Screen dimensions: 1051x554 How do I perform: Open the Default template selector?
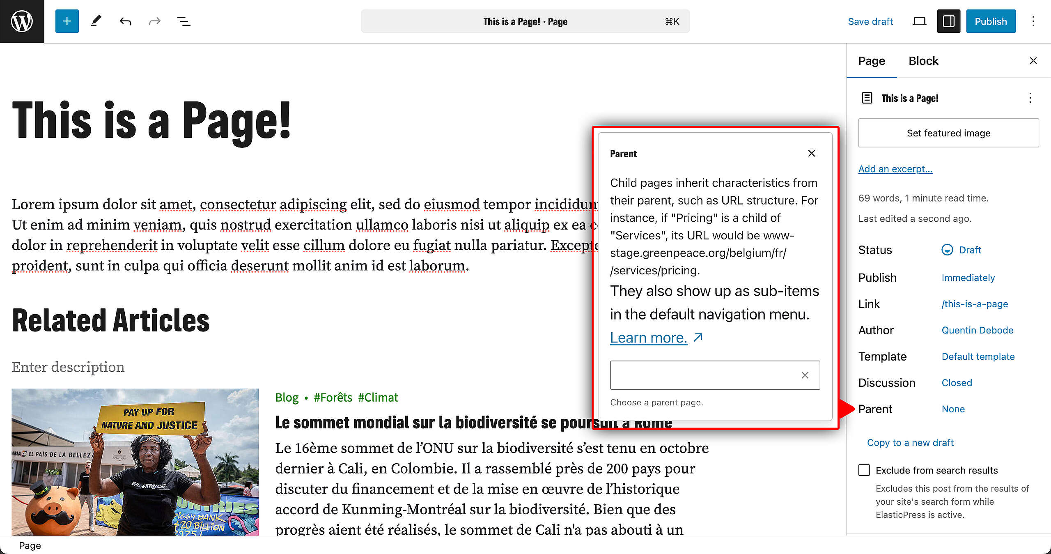[x=978, y=356]
